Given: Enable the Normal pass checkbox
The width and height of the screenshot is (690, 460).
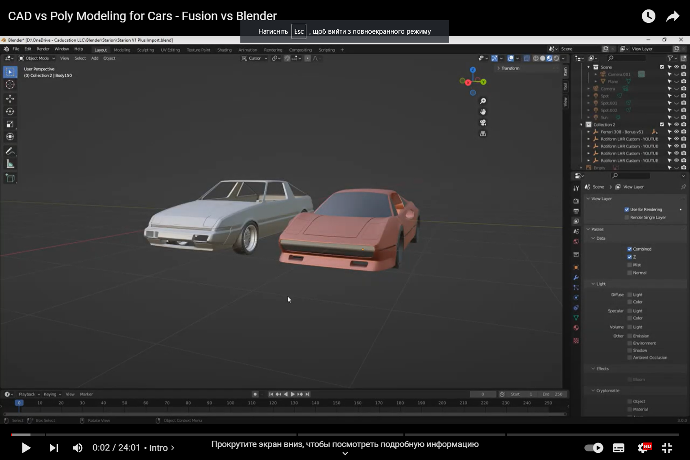Looking at the screenshot, I should point(629,273).
